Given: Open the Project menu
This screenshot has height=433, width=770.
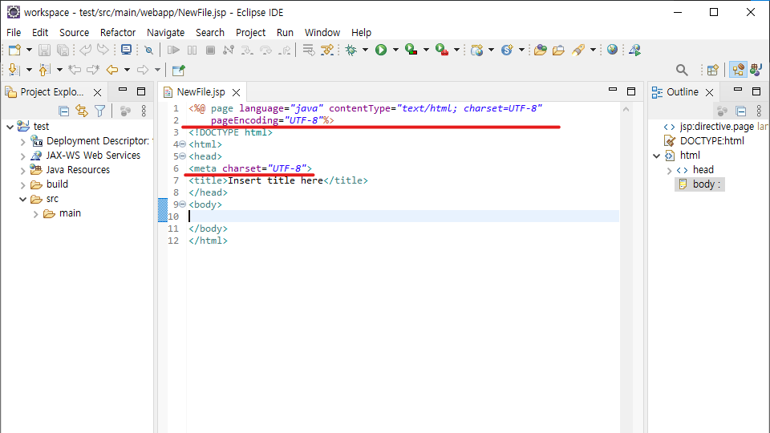Looking at the screenshot, I should [250, 32].
